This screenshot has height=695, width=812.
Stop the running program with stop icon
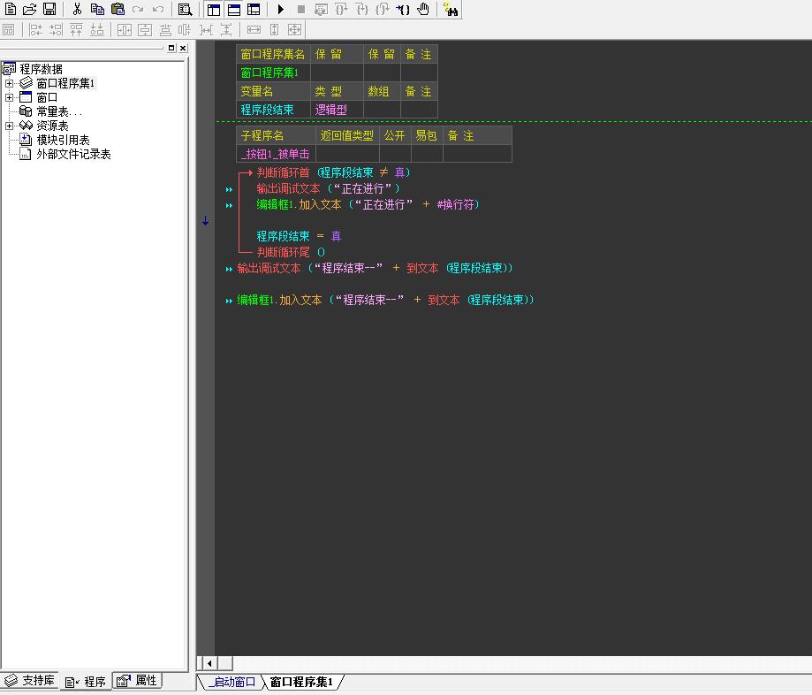[301, 9]
